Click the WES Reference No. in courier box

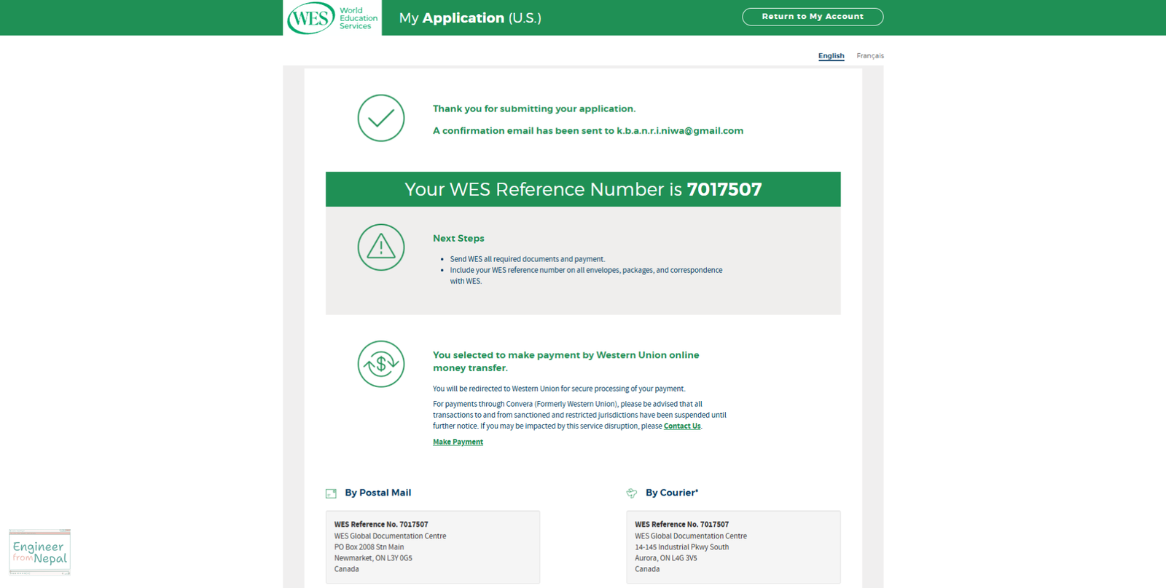click(681, 524)
